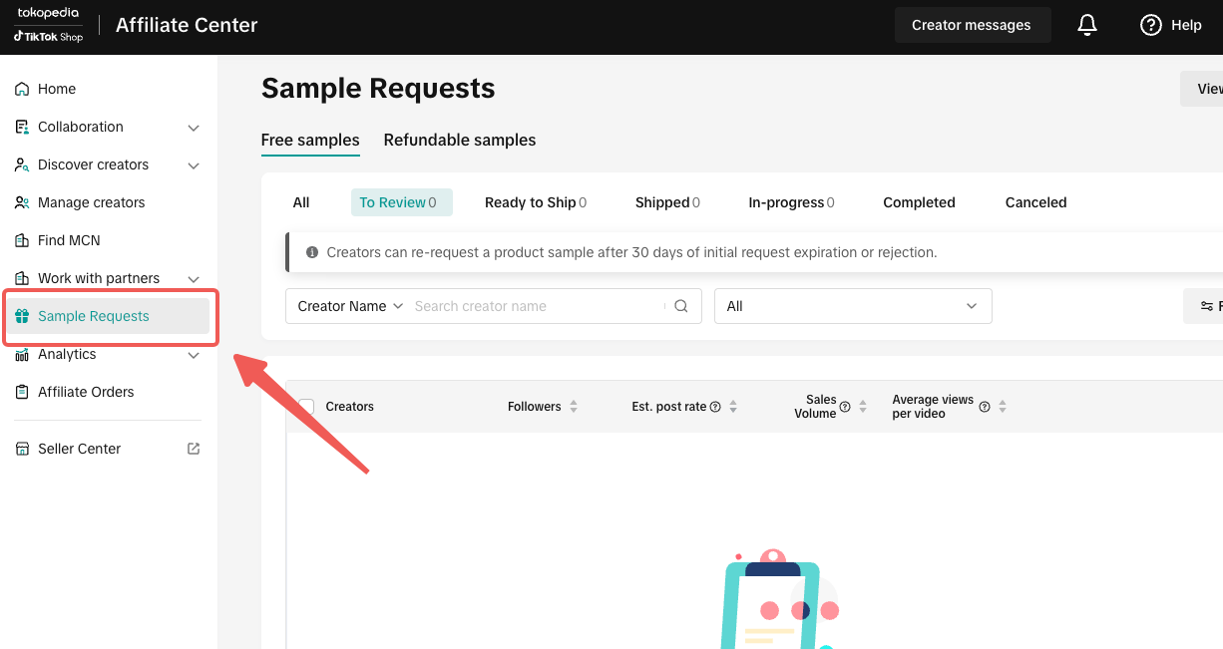Click the Sales Volume info icon
This screenshot has width=1223, height=649.
coord(845,407)
